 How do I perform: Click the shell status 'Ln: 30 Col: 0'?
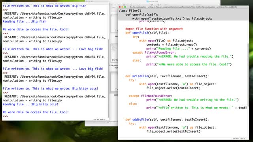(x=99, y=120)
